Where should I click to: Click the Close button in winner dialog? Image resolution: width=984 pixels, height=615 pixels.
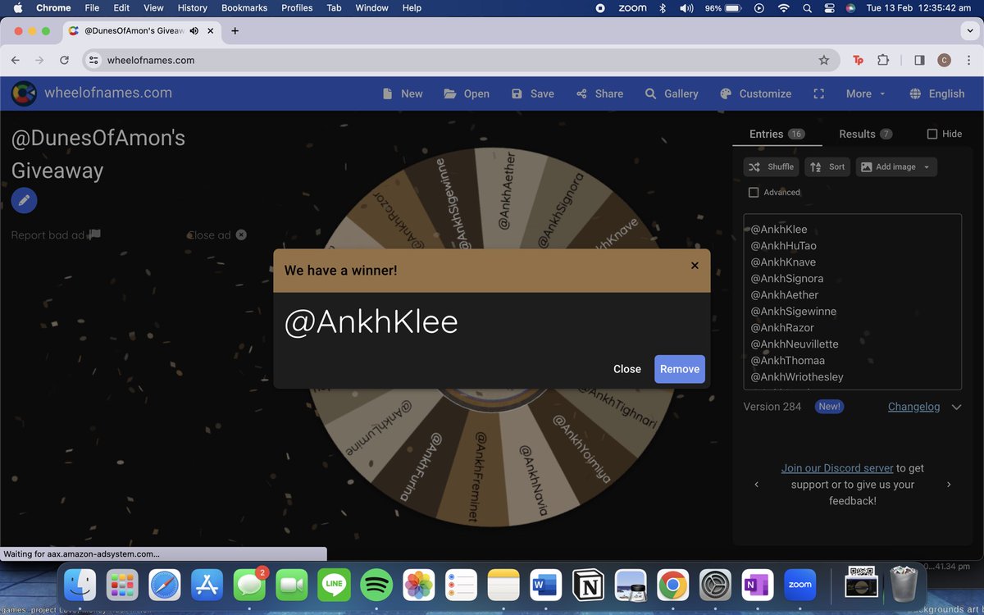[627, 369]
